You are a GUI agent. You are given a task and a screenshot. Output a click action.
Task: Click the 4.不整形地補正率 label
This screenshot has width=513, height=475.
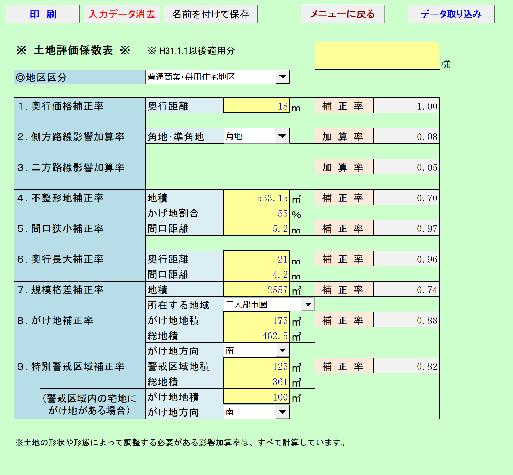[61, 198]
